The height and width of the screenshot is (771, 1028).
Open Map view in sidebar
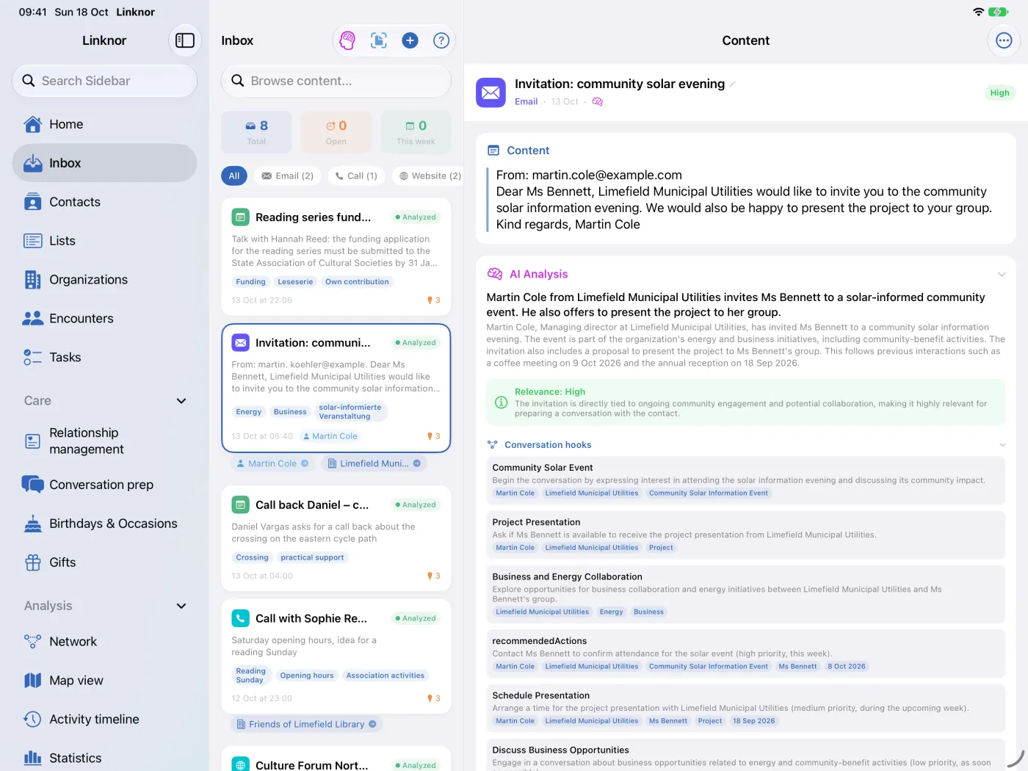click(104, 681)
